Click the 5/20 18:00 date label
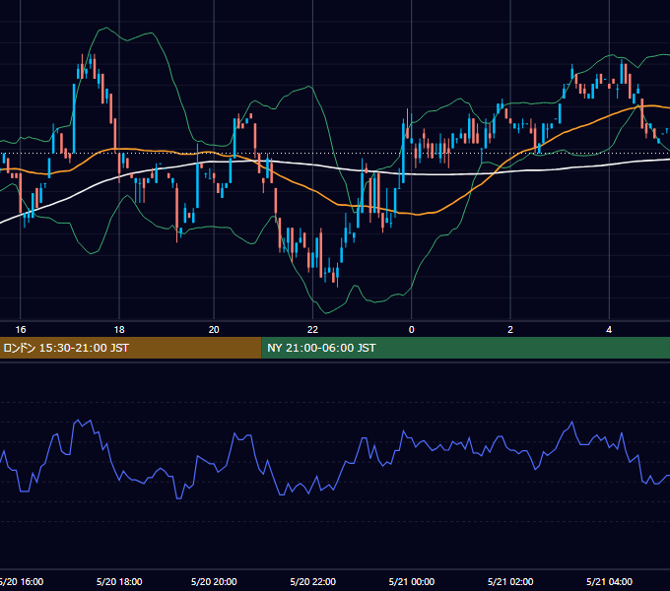670x591 pixels. [119, 581]
